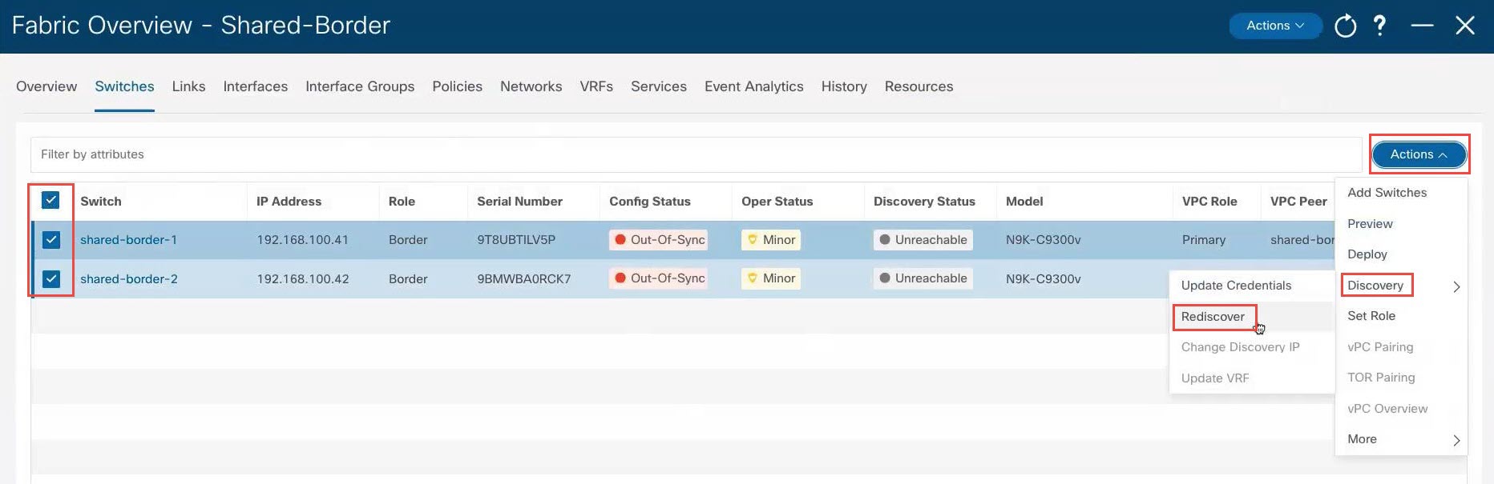Image resolution: width=1494 pixels, height=484 pixels.
Task: Go to the Interfaces tab
Action: pos(255,86)
